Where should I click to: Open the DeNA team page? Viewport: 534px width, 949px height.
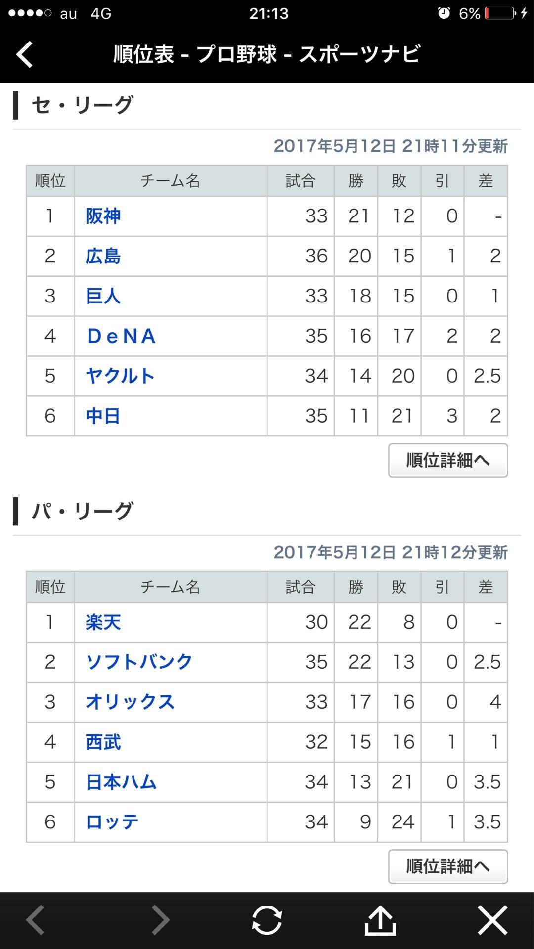click(x=122, y=337)
